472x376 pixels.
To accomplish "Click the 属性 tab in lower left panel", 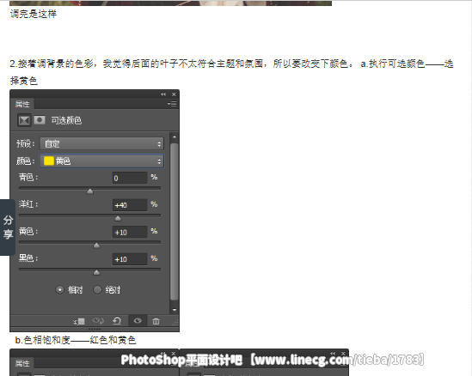I will (x=22, y=363).
